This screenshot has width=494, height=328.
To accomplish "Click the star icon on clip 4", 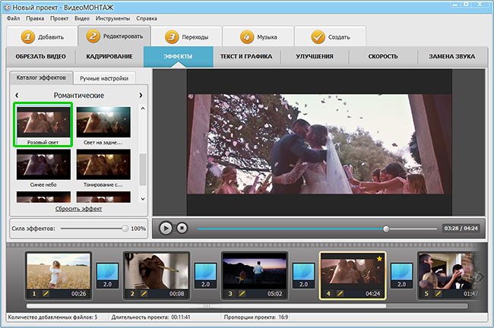I will click(x=379, y=260).
